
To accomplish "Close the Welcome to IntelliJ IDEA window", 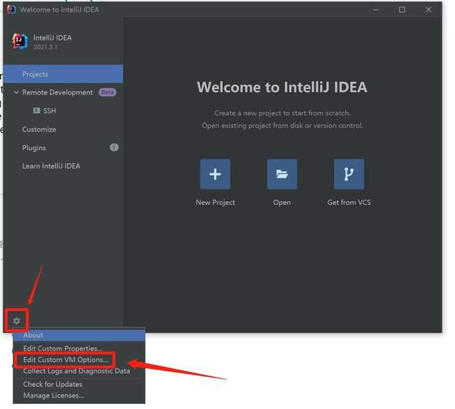I will (428, 9).
